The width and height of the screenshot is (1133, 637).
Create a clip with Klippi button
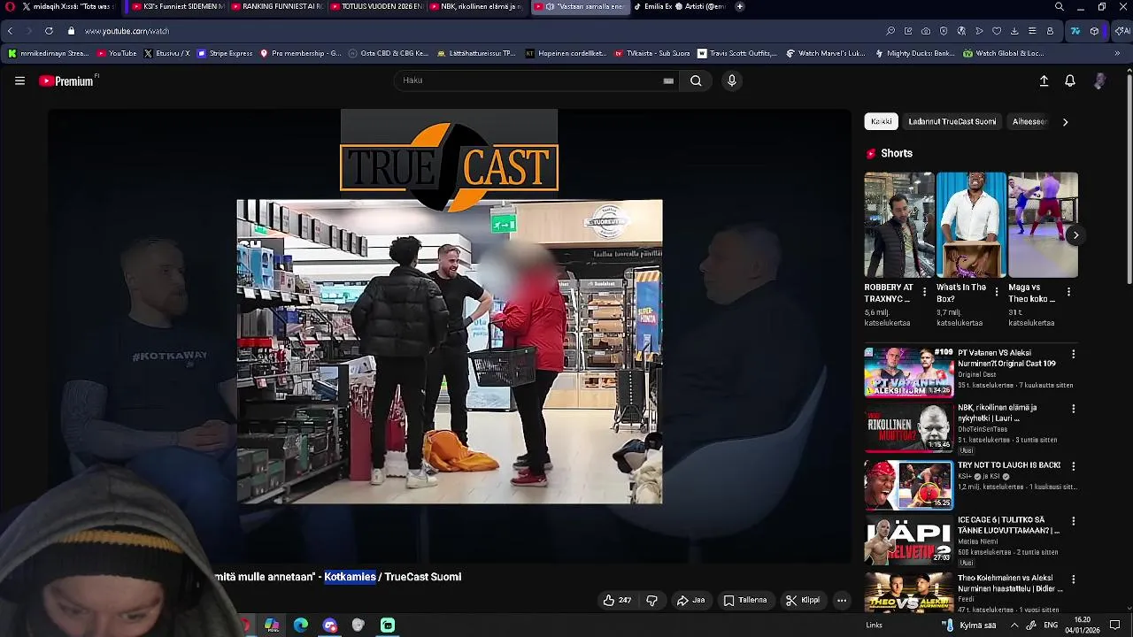pyautogui.click(x=803, y=600)
